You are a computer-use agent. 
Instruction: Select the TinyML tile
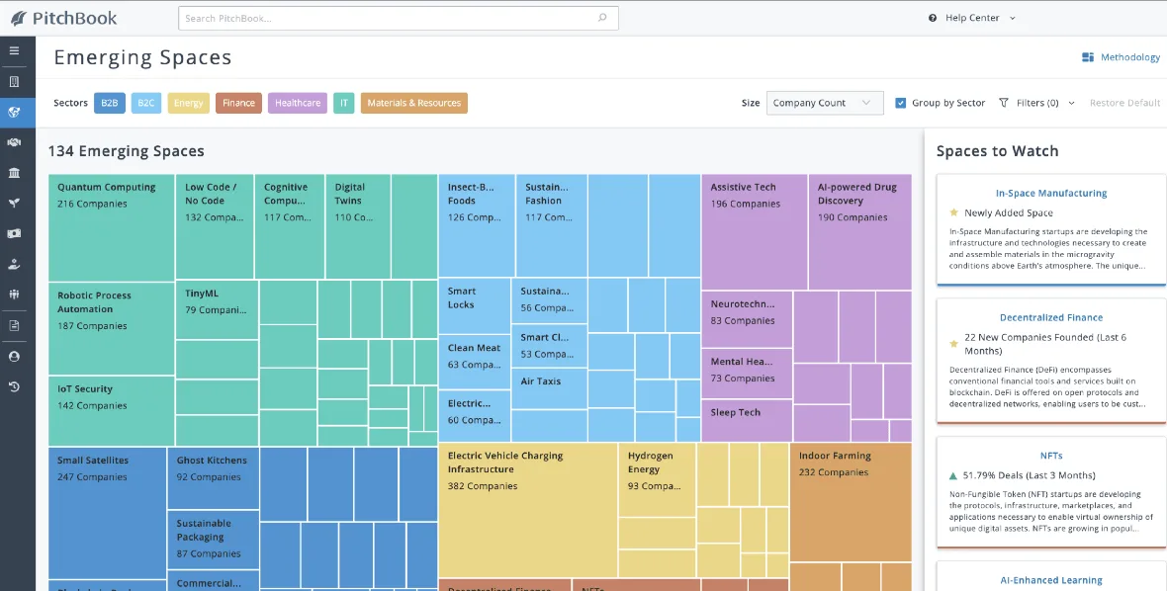coord(217,309)
